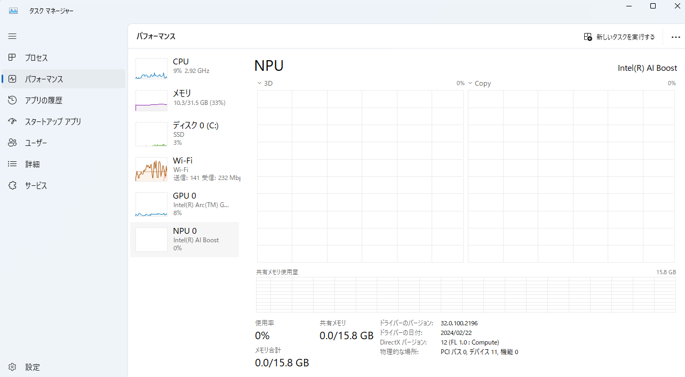Open the three-dot more options menu
This screenshot has width=685, height=377.
coord(675,37)
